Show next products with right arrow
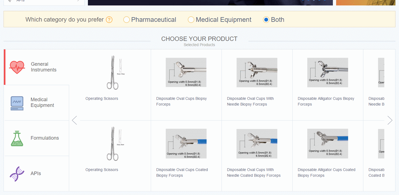The width and height of the screenshot is (399, 195). tap(390, 120)
